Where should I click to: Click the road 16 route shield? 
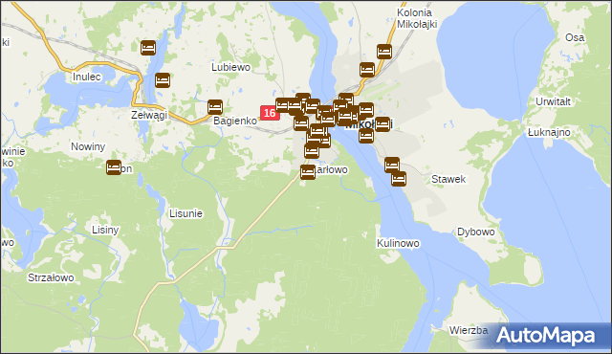270,113
